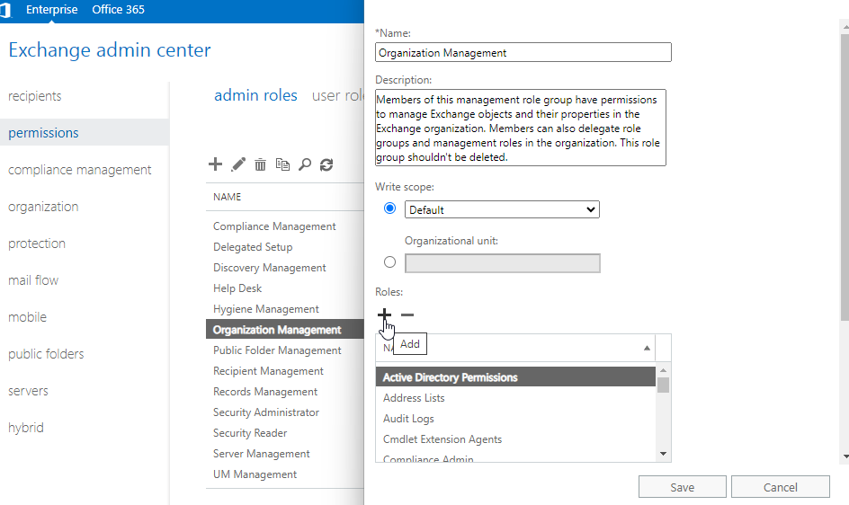Screen dimensions: 849x505
Task: Sort roles list via name column arrow
Action: pyautogui.click(x=647, y=348)
